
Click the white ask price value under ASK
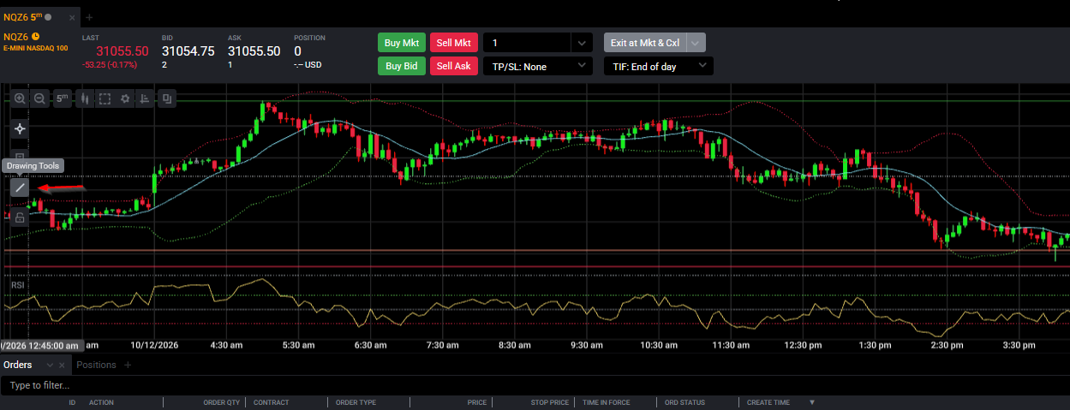pos(254,51)
